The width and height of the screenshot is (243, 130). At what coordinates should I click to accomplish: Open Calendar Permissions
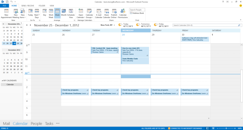tap(123, 13)
